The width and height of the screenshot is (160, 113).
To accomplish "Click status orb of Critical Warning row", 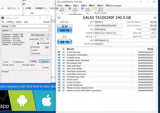I will click(x=59, y=52).
